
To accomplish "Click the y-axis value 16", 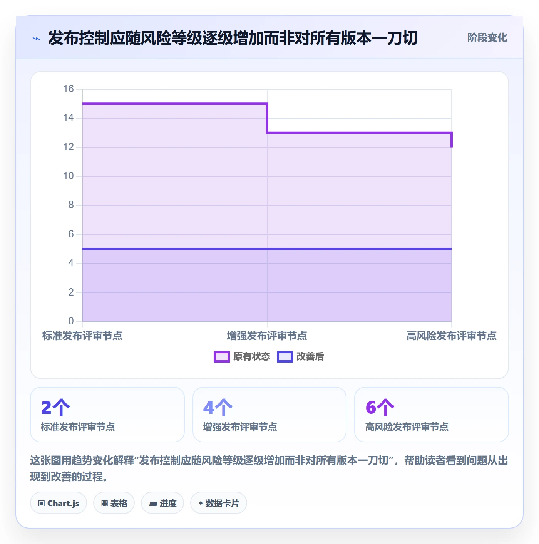I will [x=69, y=89].
